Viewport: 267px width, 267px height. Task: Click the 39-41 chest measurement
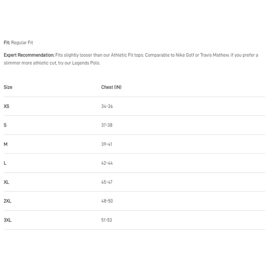(x=107, y=144)
